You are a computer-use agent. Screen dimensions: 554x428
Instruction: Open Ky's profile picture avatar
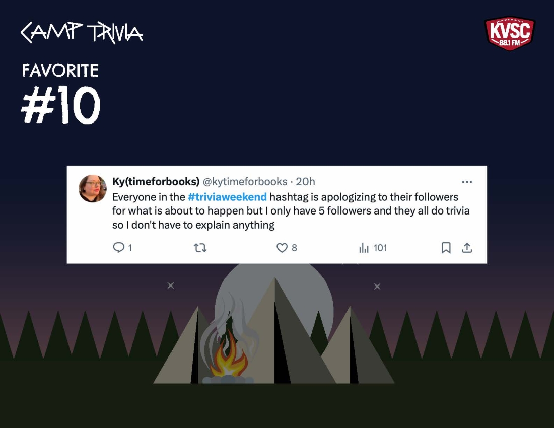93,189
